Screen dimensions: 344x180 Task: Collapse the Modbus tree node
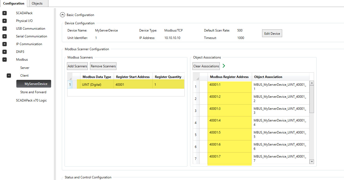click(x=5, y=60)
